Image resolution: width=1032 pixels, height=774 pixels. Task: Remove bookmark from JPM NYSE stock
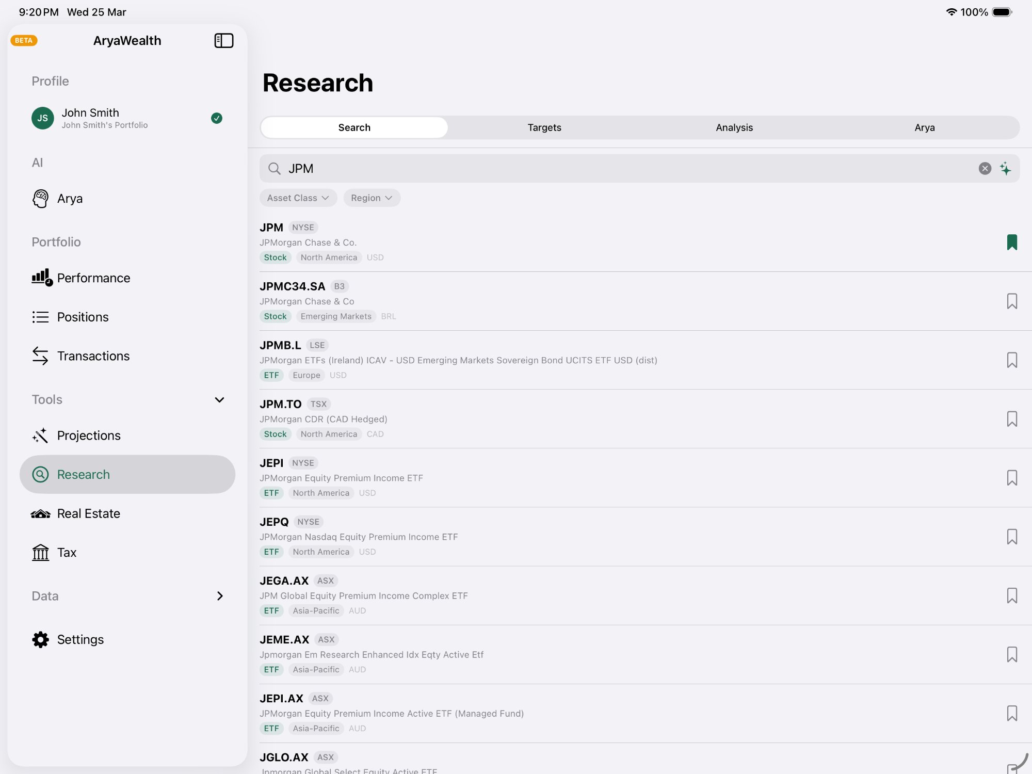point(1012,242)
